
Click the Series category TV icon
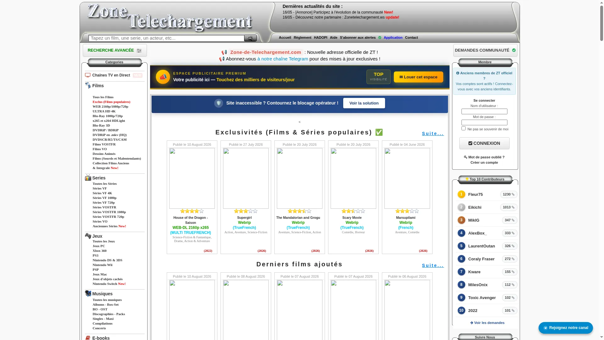click(x=88, y=178)
